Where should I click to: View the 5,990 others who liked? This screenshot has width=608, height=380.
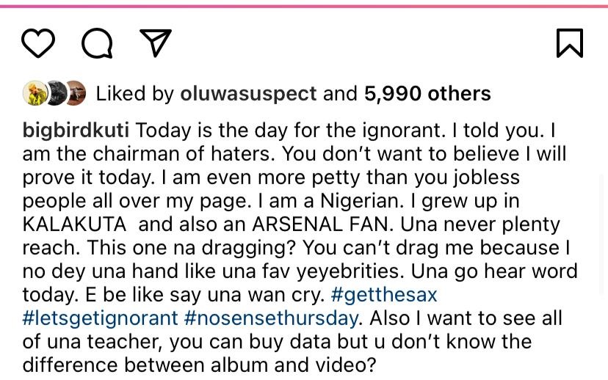pyautogui.click(x=426, y=94)
